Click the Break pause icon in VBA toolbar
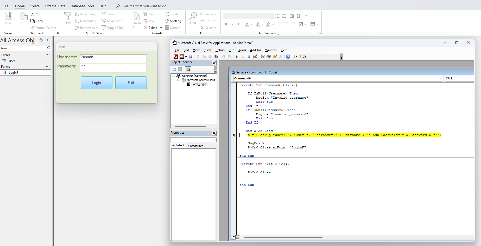The height and width of the screenshot is (246, 481). click(x=243, y=57)
